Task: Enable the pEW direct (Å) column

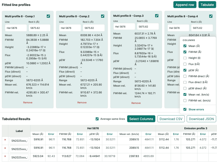Action: [185, 88]
